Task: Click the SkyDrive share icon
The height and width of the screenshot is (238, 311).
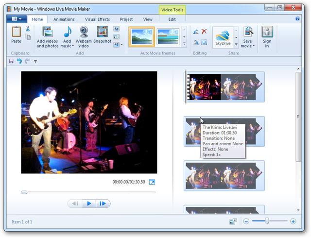Action: (223, 37)
